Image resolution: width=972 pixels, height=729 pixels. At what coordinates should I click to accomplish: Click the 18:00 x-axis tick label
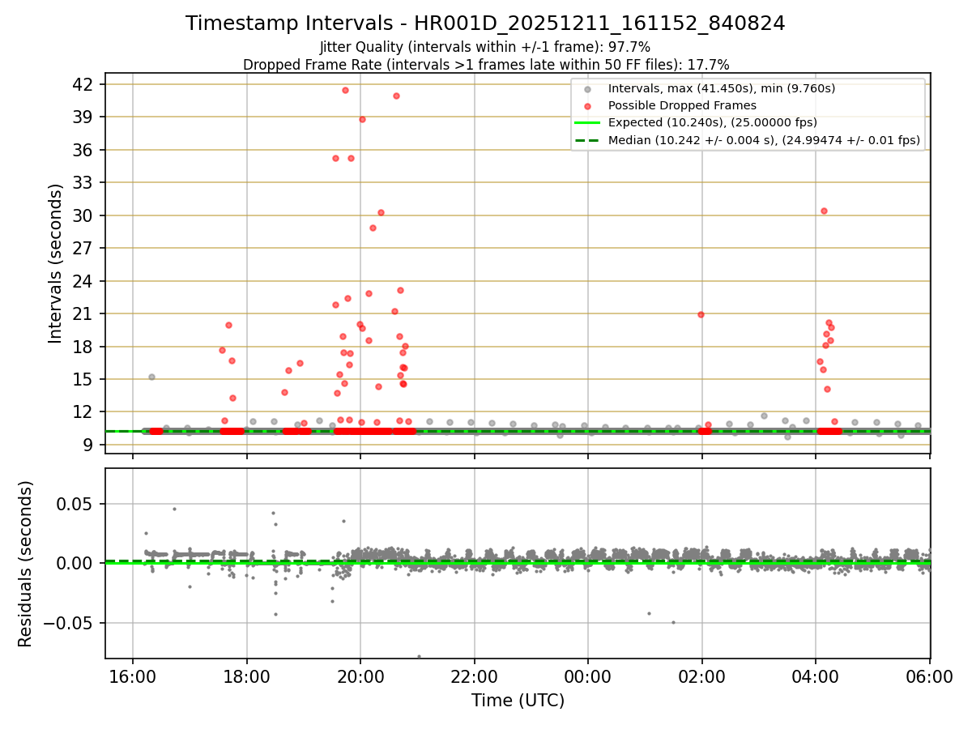[x=247, y=677]
